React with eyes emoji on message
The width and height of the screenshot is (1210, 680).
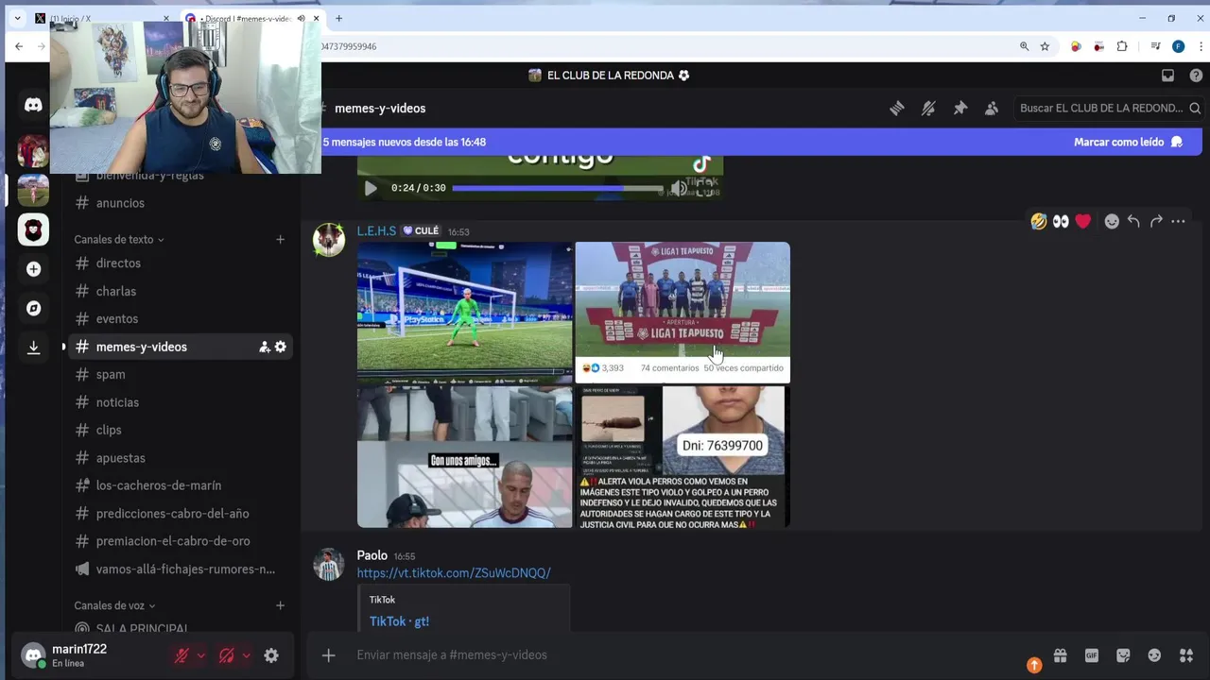coord(1061,221)
